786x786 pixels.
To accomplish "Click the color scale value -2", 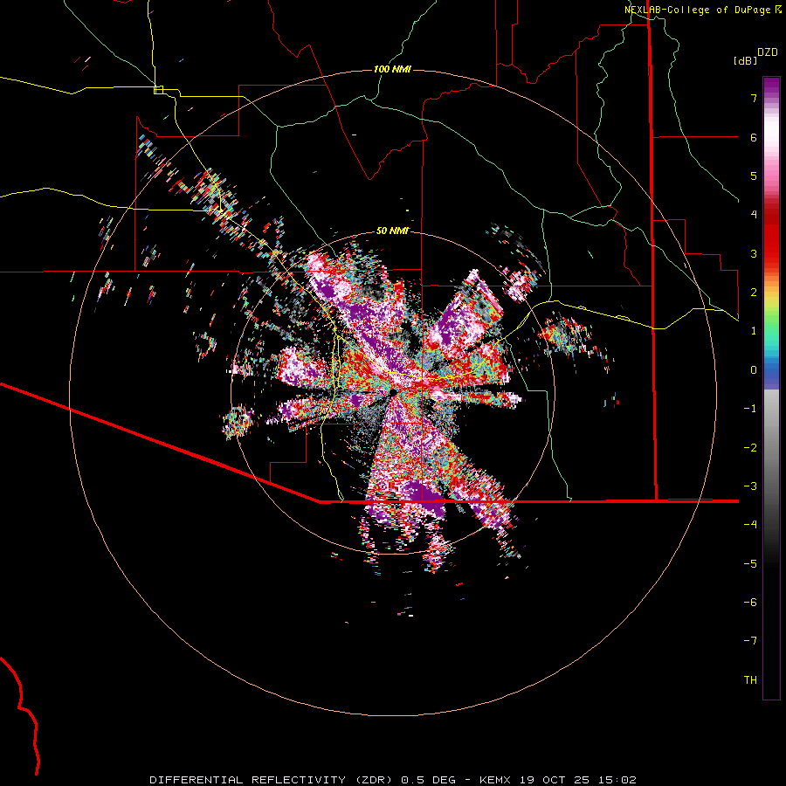I will tap(750, 448).
